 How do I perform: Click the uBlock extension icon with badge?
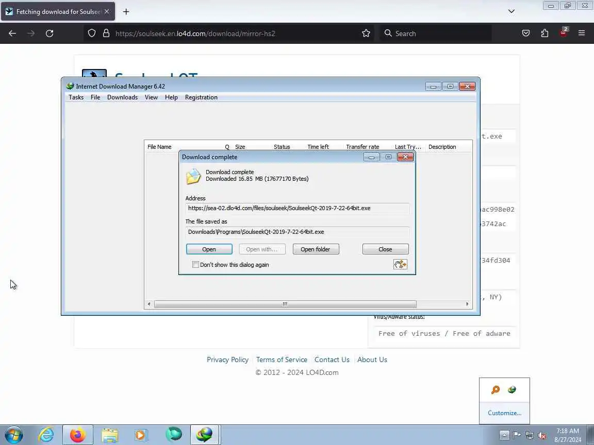(563, 32)
